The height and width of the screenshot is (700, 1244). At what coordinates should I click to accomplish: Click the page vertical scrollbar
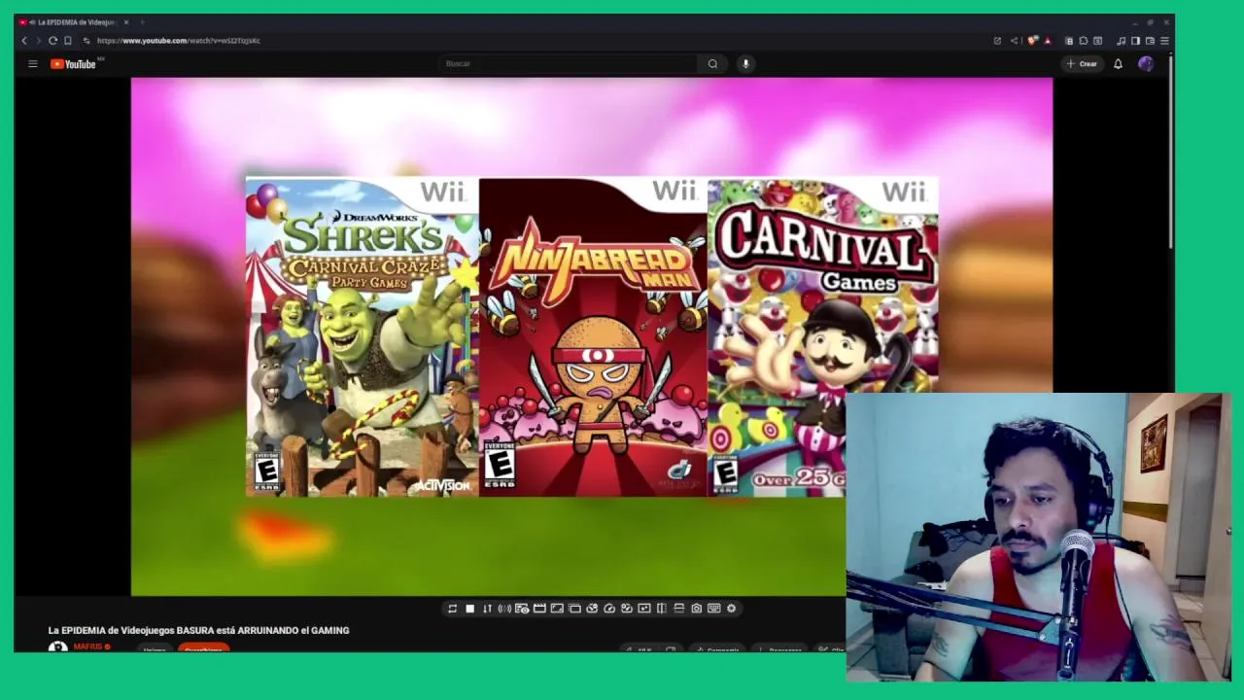(1171, 151)
